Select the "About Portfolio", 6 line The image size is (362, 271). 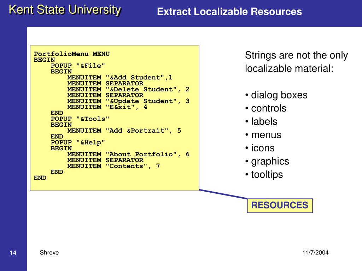point(128,154)
